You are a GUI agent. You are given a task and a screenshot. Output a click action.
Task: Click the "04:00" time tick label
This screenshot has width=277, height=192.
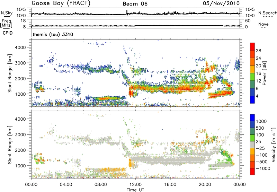pyautogui.click(x=66, y=185)
